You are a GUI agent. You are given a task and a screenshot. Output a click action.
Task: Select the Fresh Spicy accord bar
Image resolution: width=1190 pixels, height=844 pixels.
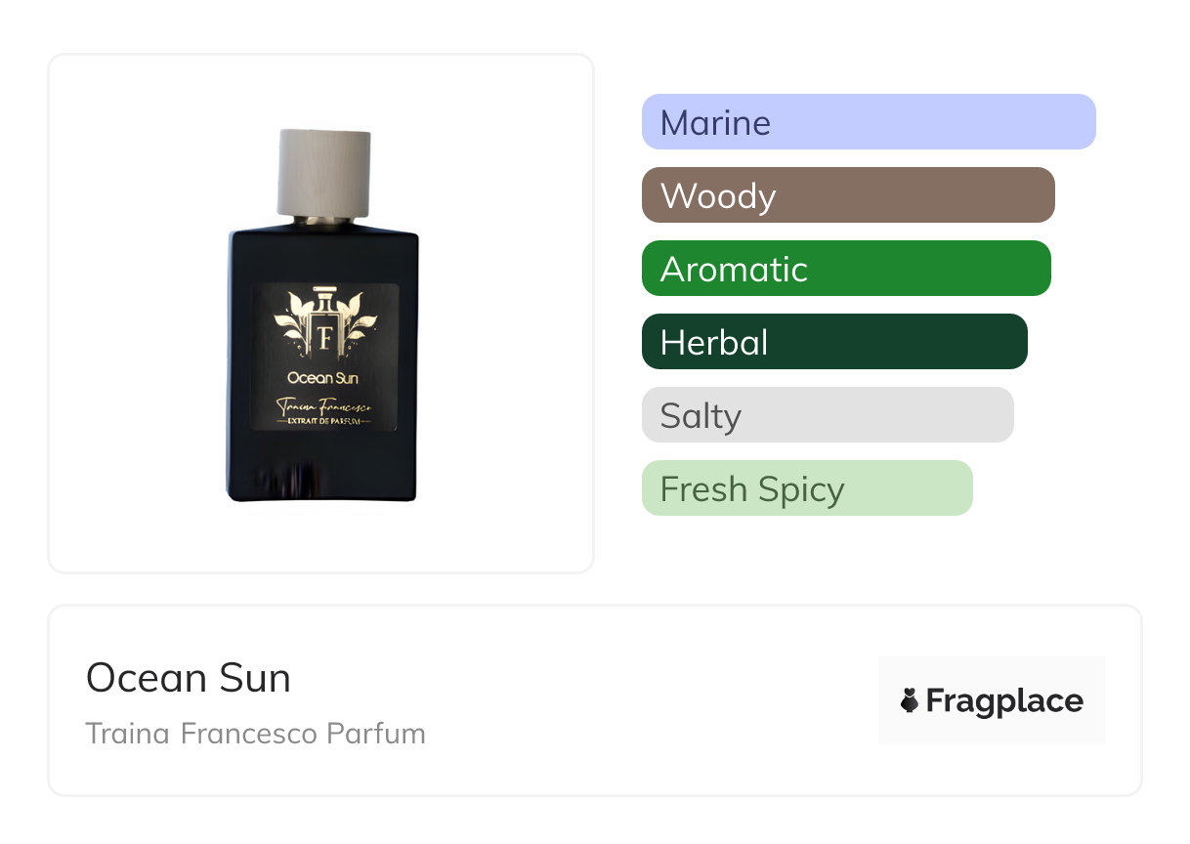point(806,488)
